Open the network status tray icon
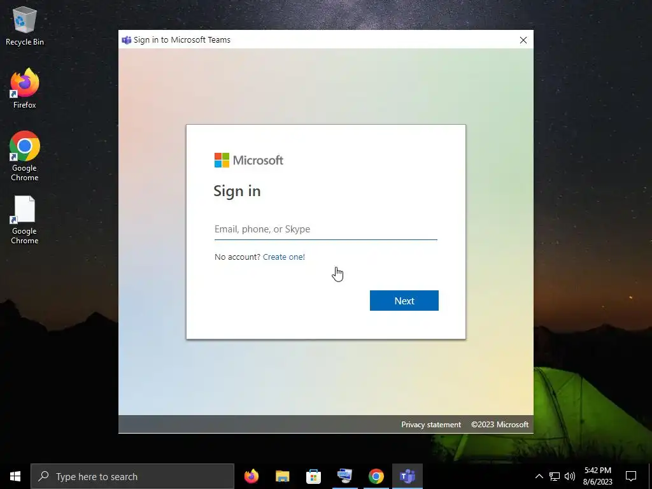The height and width of the screenshot is (489, 652). (x=555, y=476)
